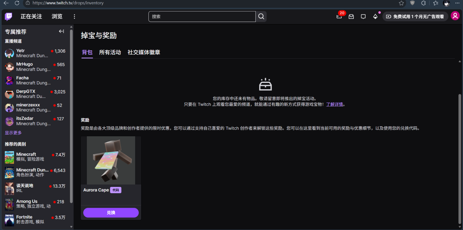Open 浏览 in the top navigation
The image size is (463, 230).
click(57, 17)
